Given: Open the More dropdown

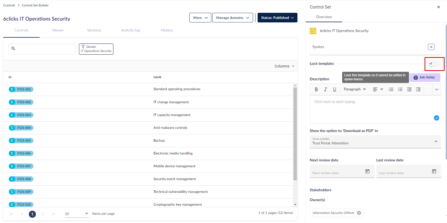Looking at the screenshot, I should click(x=200, y=18).
